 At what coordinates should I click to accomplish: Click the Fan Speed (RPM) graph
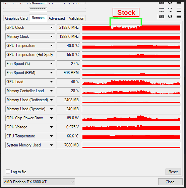pyautogui.click(x=131, y=73)
